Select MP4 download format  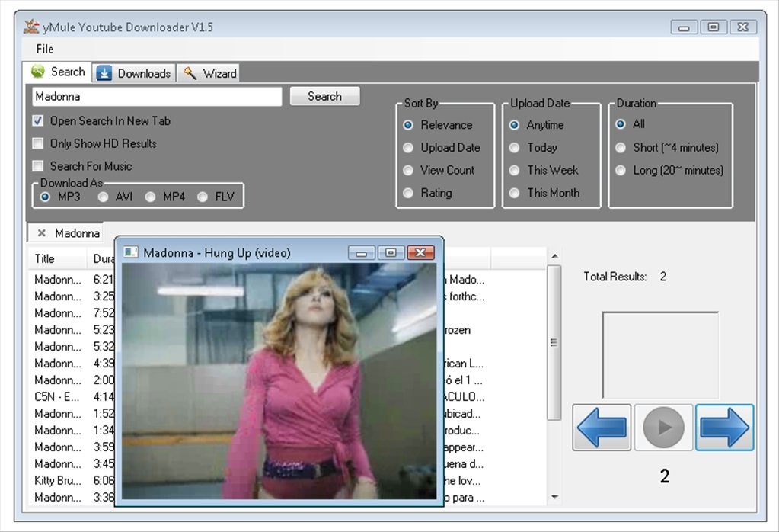[x=150, y=197]
